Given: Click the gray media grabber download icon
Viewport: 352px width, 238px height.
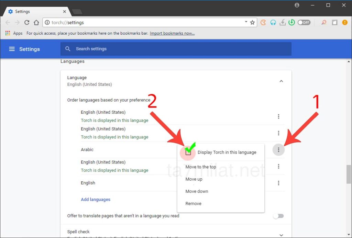Looking at the screenshot, I should coord(283,22).
